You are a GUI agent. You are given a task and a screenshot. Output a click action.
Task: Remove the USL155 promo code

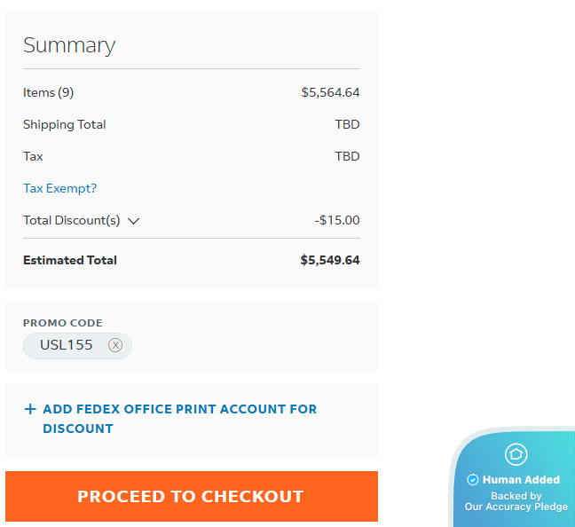115,346
